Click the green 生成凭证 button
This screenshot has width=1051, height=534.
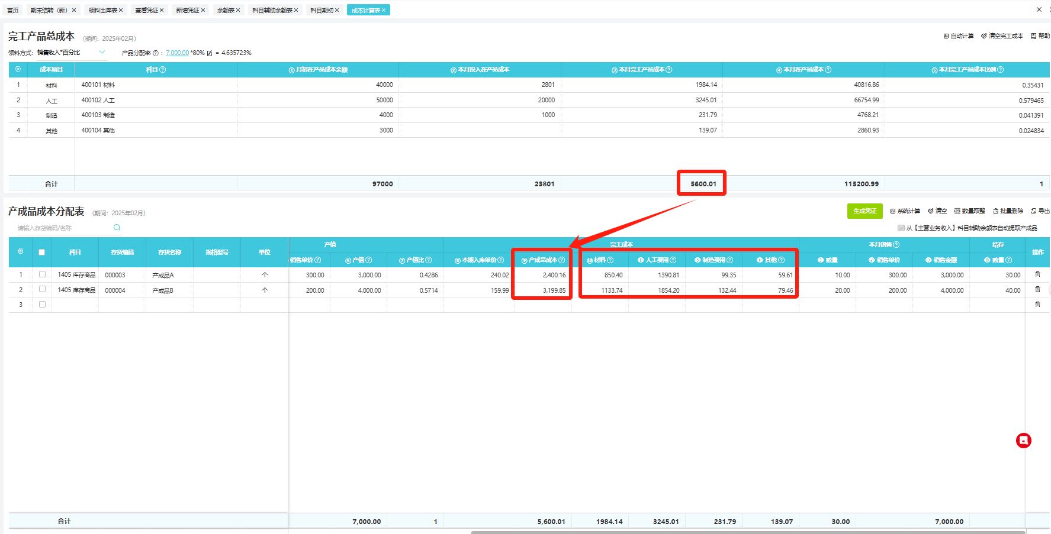[x=864, y=211]
